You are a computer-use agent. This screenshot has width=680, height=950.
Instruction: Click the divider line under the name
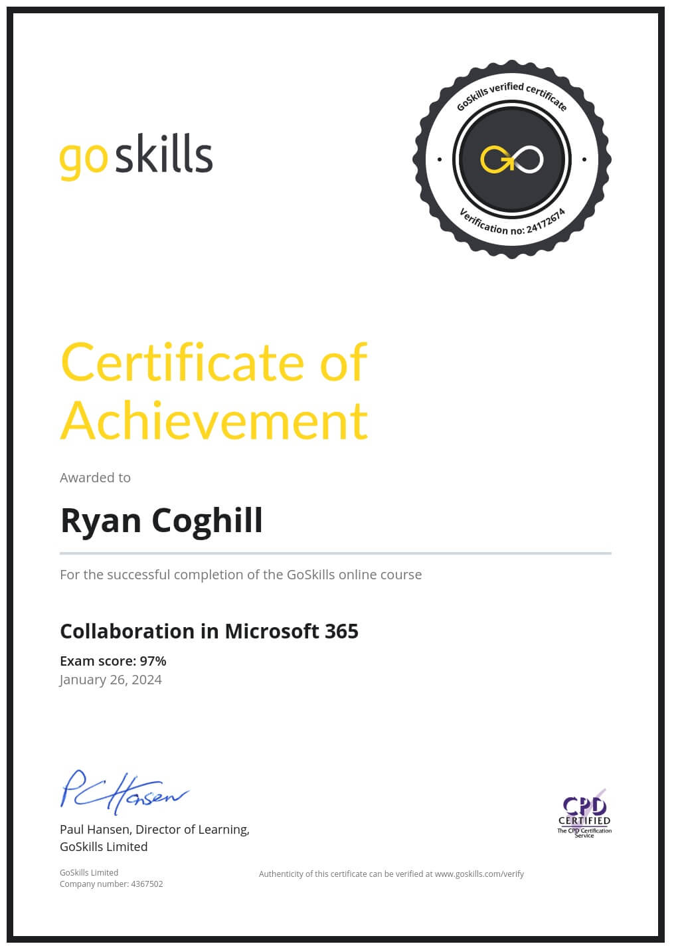pyautogui.click(x=335, y=553)
